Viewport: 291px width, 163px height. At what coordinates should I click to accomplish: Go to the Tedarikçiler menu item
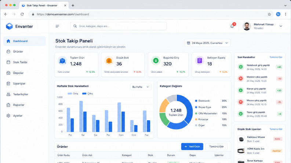tap(25, 94)
